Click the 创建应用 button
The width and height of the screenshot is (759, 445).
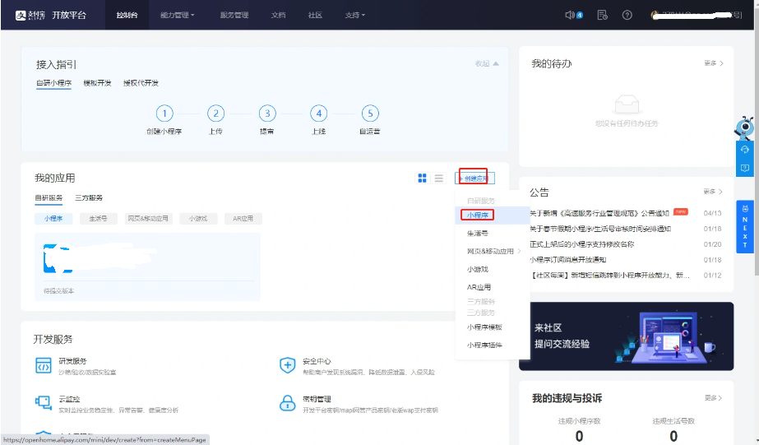pos(474,178)
